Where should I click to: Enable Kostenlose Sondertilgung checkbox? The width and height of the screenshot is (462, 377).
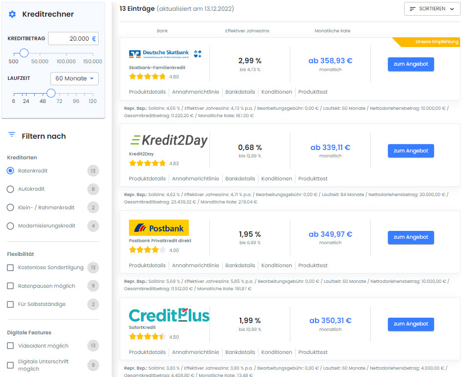pyautogui.click(x=10, y=268)
